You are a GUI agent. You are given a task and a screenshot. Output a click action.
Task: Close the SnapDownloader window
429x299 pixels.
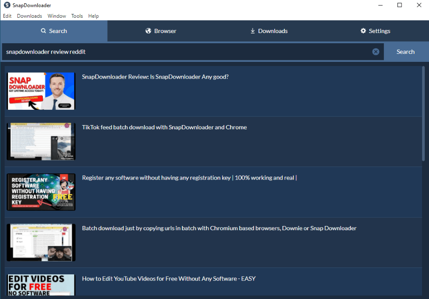point(419,5)
